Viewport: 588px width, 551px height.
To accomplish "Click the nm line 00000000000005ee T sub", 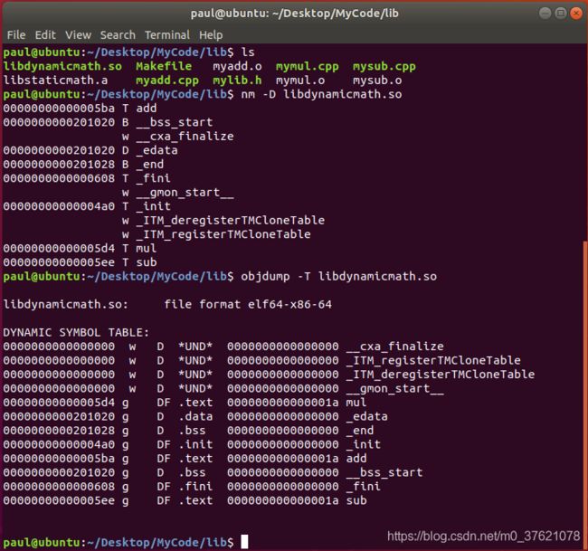I will coord(80,262).
